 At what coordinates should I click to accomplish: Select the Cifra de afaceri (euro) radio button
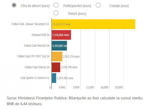[x=14, y=5]
